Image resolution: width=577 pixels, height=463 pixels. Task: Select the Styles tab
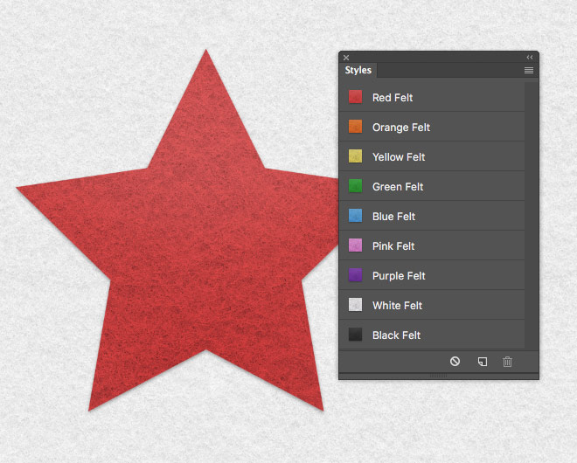(x=358, y=70)
